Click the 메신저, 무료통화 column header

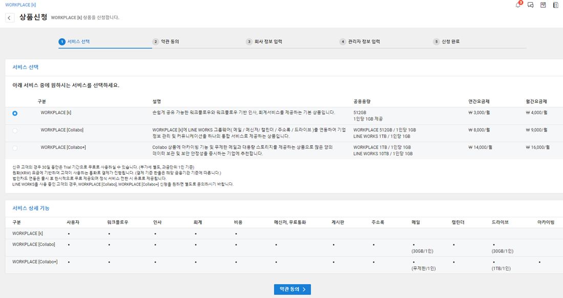(x=290, y=222)
